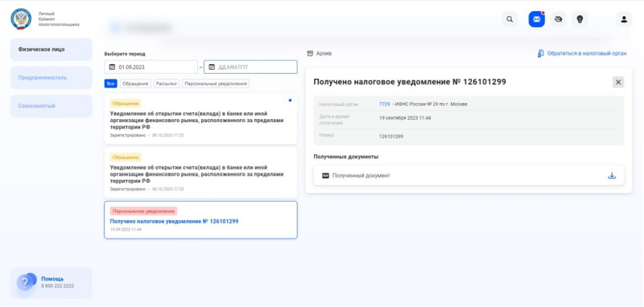Click the empty ДД.ММ.ГГГГ end date field
The height and width of the screenshot is (307, 644).
250,67
